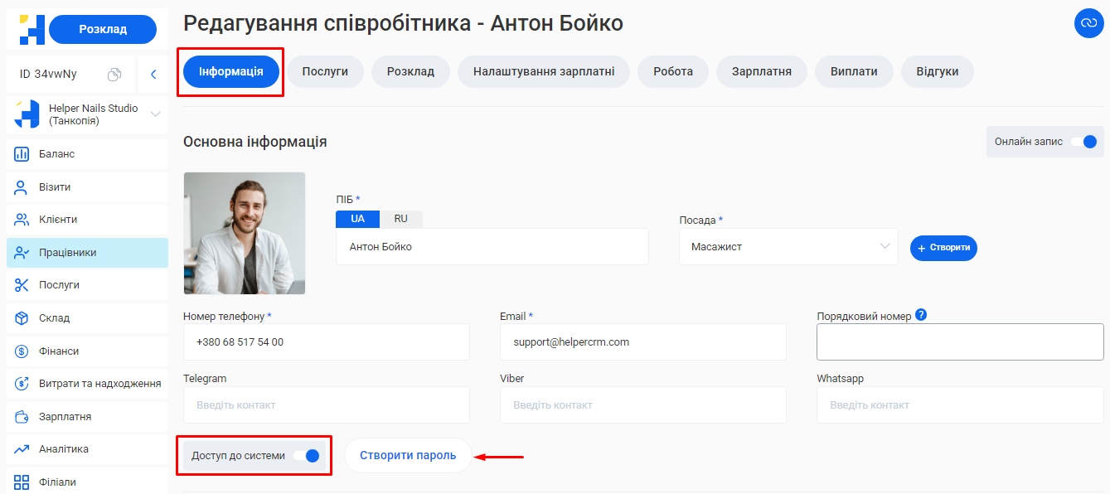Turn off Доступ до системи
This screenshot has width=1110, height=494.
click(x=307, y=455)
